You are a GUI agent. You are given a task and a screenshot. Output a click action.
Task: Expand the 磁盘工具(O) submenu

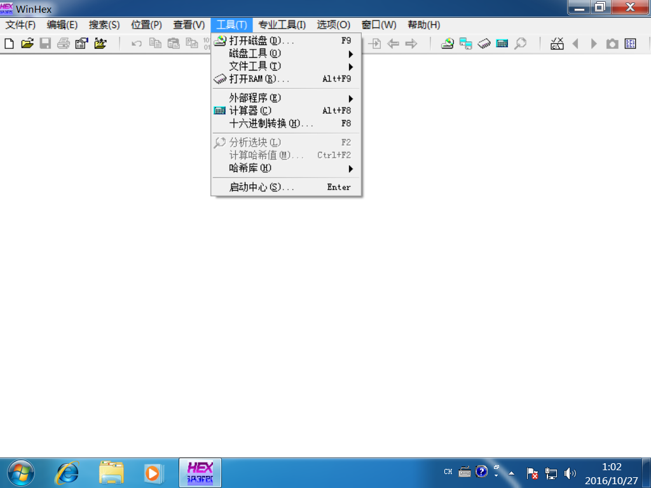point(286,53)
